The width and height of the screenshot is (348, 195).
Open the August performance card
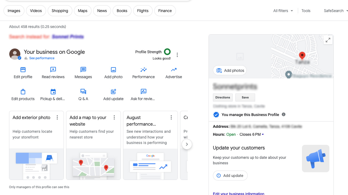tap(150, 145)
